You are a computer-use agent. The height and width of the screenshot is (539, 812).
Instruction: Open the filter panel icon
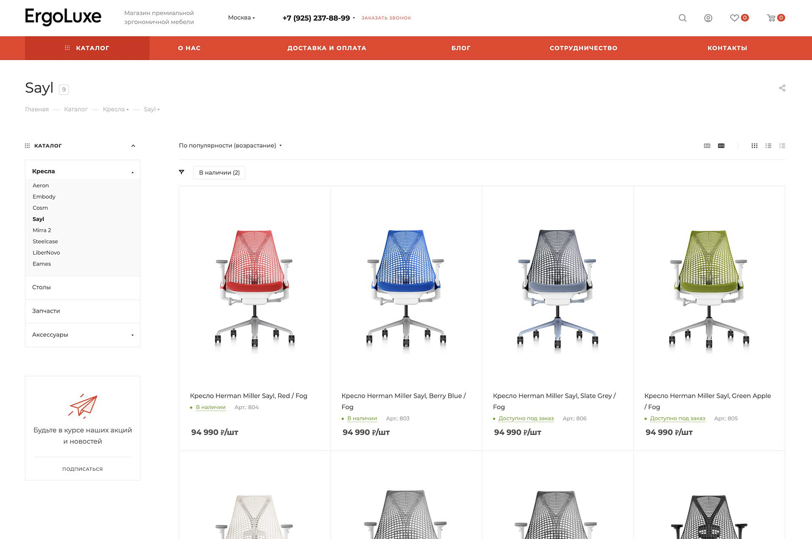pyautogui.click(x=181, y=172)
